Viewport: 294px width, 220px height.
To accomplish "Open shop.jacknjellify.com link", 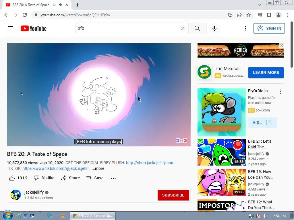I will coord(150,163).
